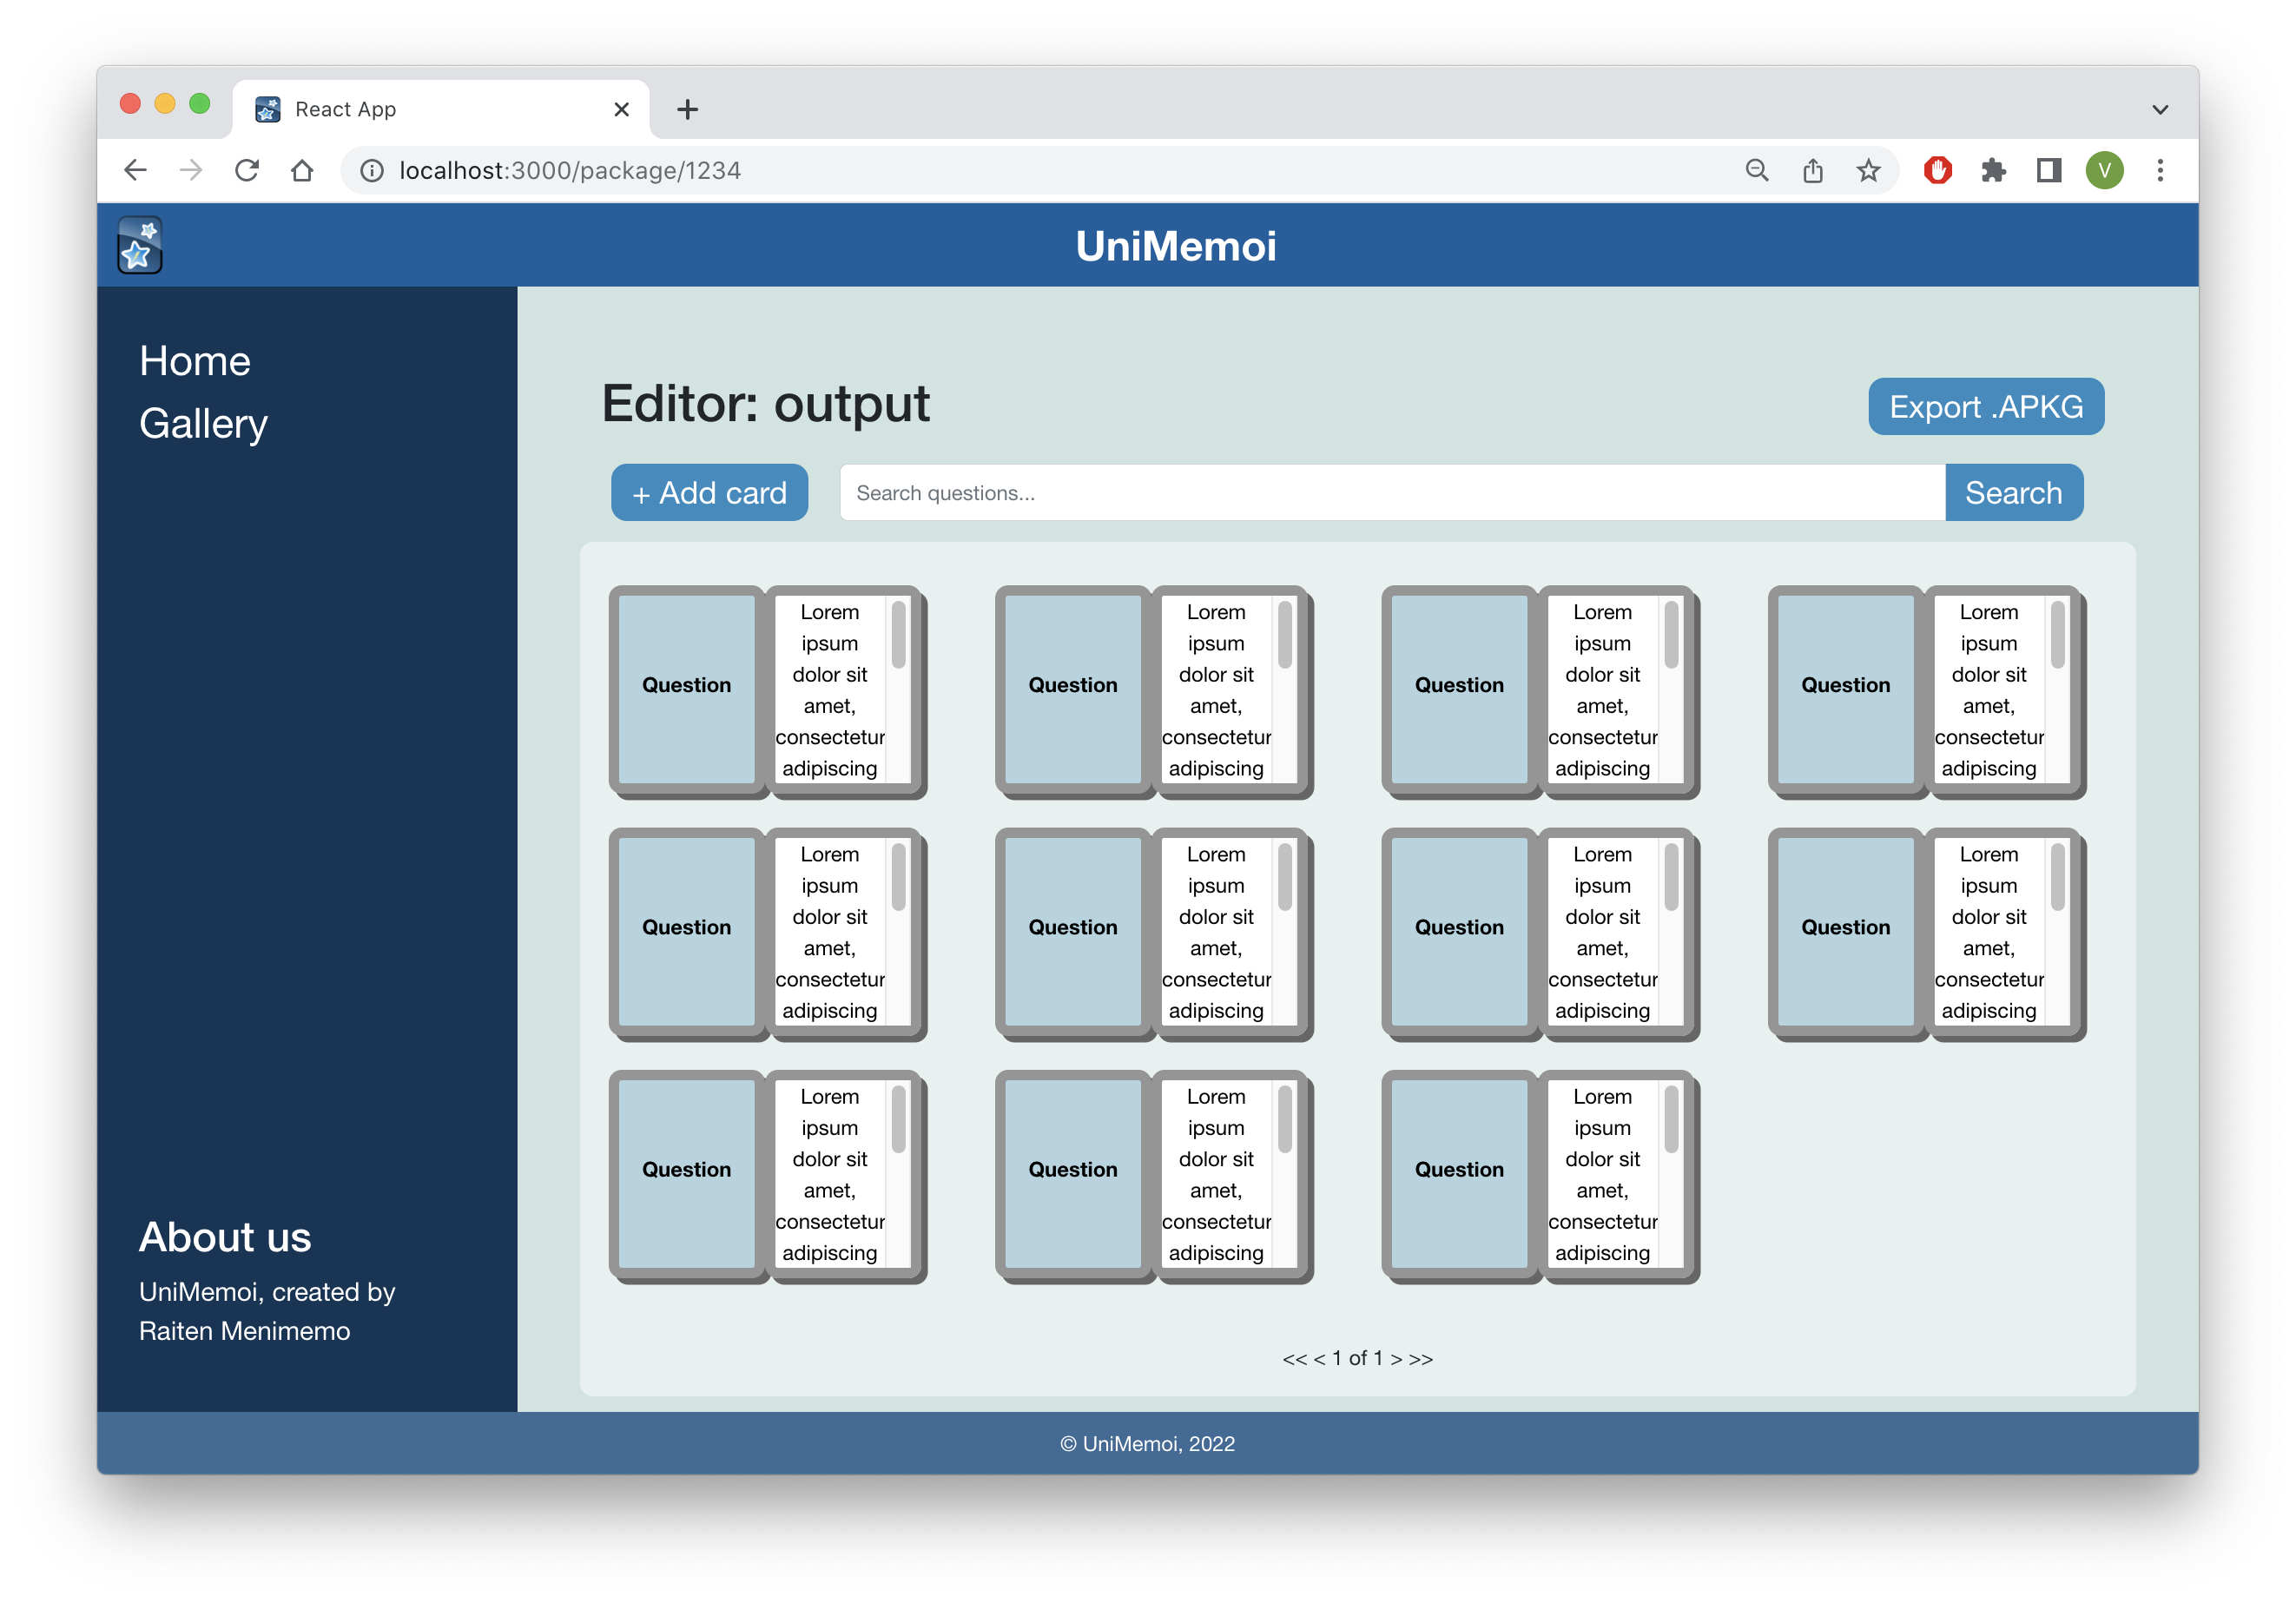Open the extensions puzzle icon
The width and height of the screenshot is (2296, 1603).
point(1993,171)
